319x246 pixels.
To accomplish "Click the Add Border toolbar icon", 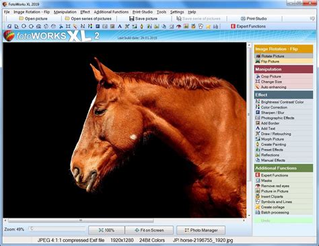I will [x=112, y=26].
